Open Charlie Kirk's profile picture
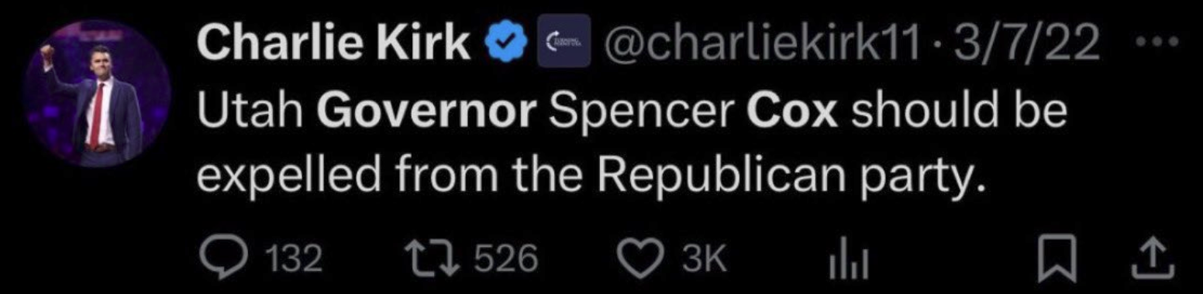 [97, 94]
